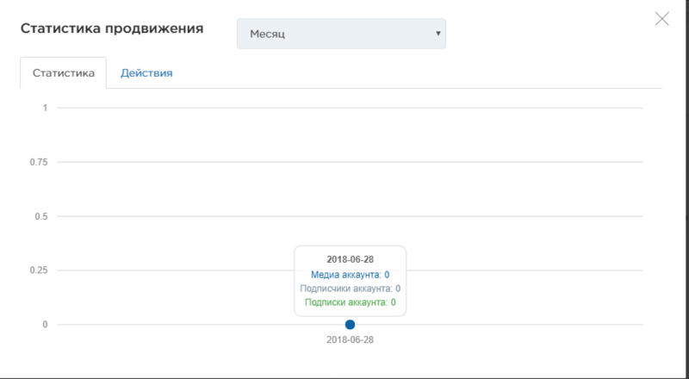The width and height of the screenshot is (689, 379).
Task: Click the blue data point on chart
Action: click(x=350, y=325)
